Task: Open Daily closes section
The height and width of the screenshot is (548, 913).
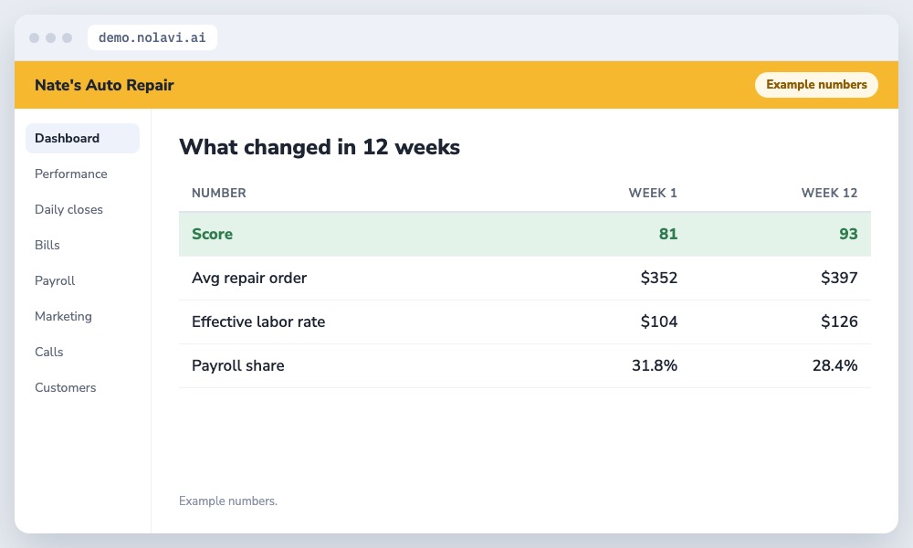Action: pos(68,209)
